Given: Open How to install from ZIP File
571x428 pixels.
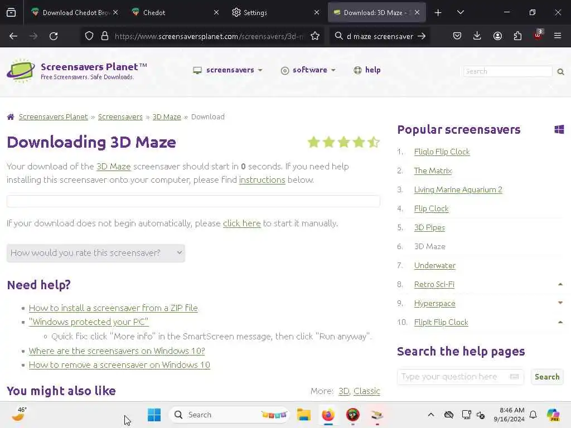Looking at the screenshot, I should tap(113, 308).
